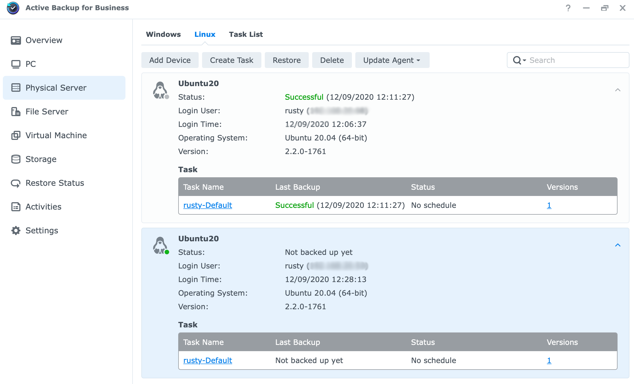This screenshot has height=384, width=634.
Task: Click the Successful (12/09/2020 12:11:27) device status
Action: pos(350,97)
